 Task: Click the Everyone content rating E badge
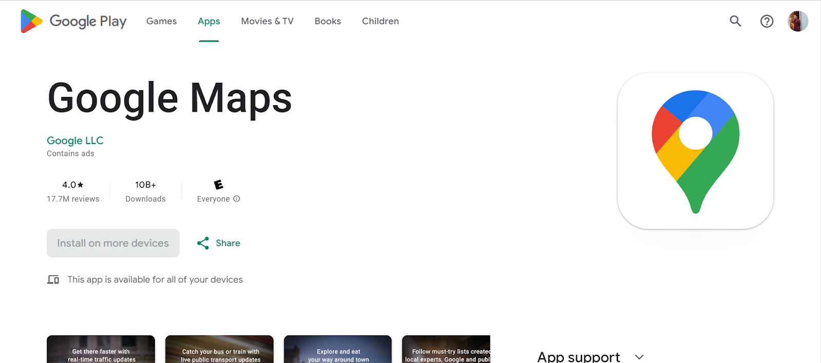[x=219, y=185]
